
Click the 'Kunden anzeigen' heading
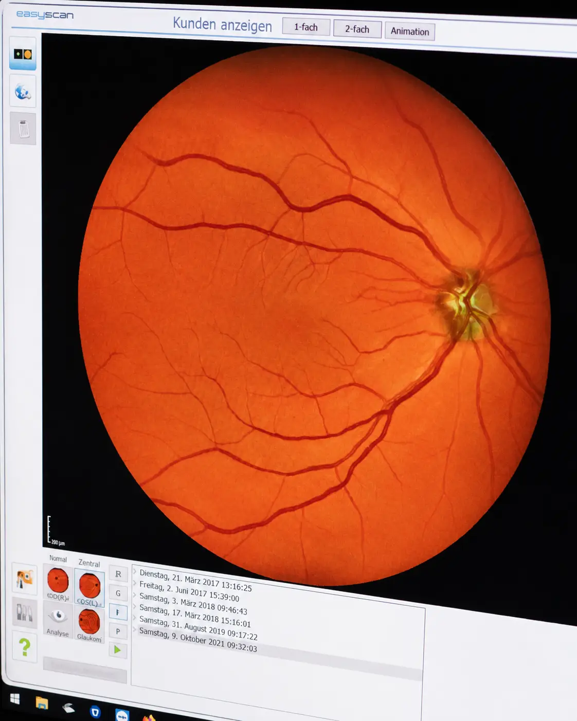[222, 24]
